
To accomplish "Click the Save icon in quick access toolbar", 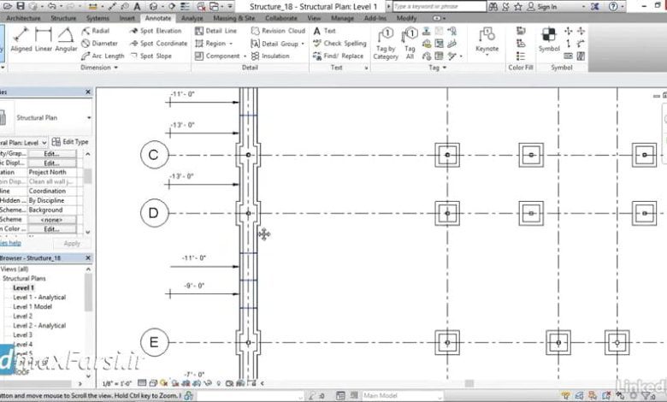I will point(20,6).
